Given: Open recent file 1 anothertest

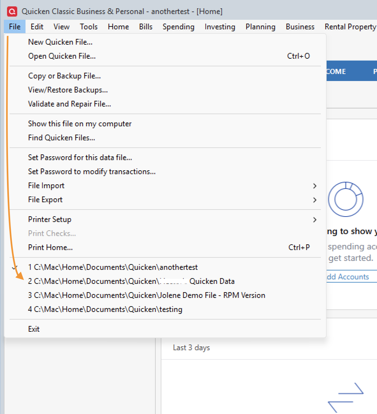Looking at the screenshot, I should [165, 267].
